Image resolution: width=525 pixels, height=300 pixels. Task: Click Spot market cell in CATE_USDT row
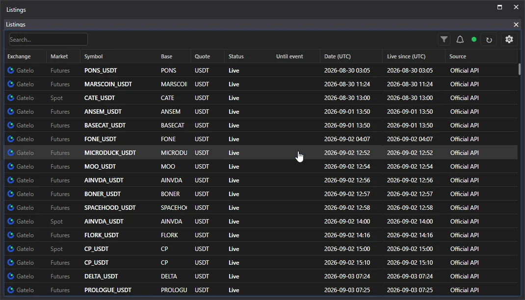tap(56, 98)
